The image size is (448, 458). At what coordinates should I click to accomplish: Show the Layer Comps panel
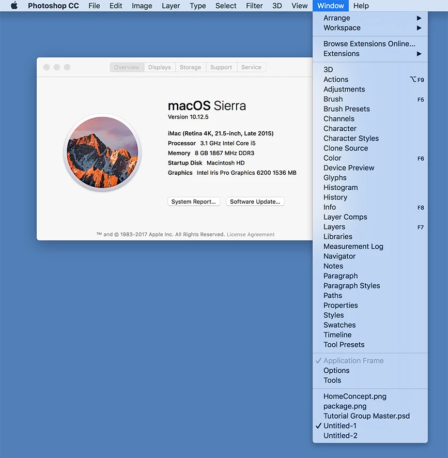(x=370, y=217)
